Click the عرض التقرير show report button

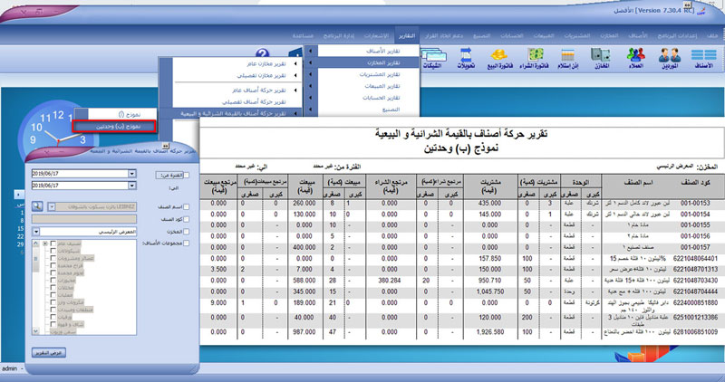(49, 352)
